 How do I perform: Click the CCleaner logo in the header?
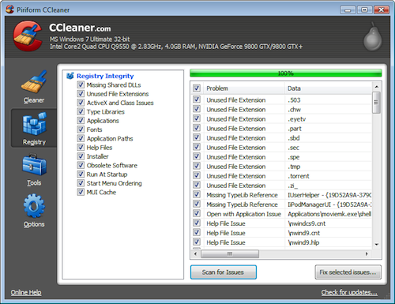[28, 36]
